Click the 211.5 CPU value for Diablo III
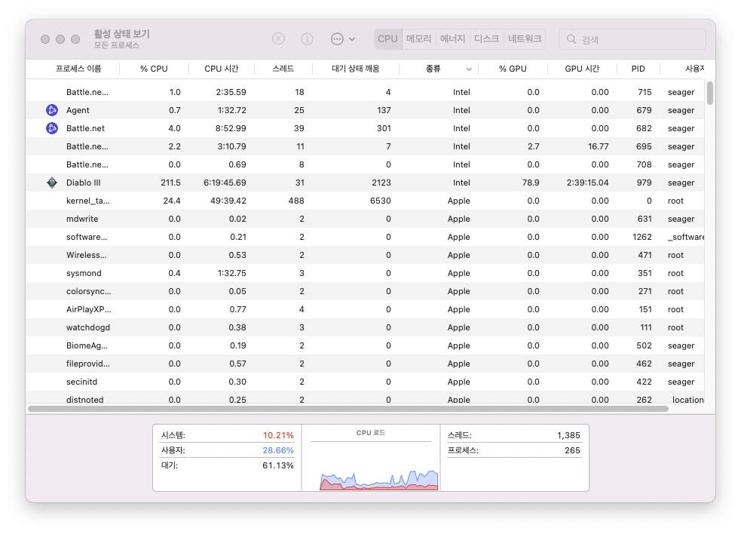The height and width of the screenshot is (534, 741). tap(170, 183)
